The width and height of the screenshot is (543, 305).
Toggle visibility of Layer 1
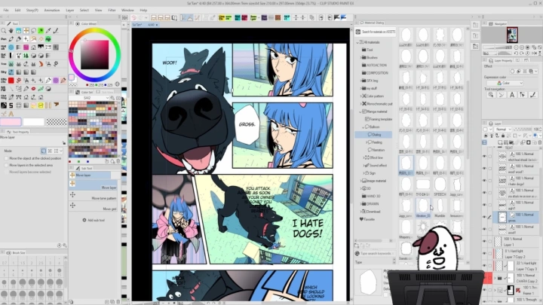point(484,242)
